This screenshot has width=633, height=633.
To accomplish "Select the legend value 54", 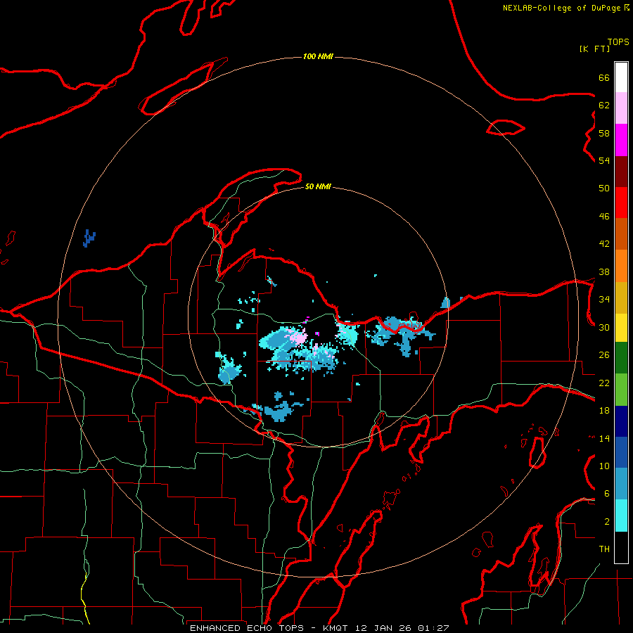I will pos(604,160).
